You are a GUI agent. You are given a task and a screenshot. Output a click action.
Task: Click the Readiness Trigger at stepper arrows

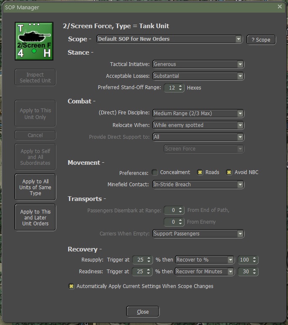(148, 272)
